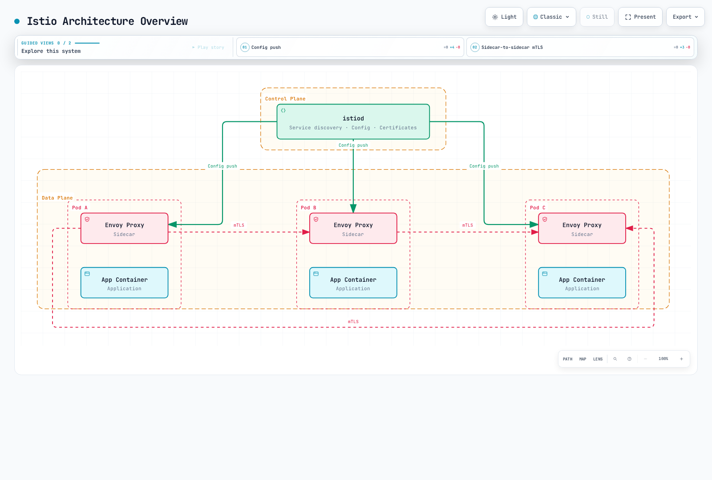Click Config push label on Pod A edge
Viewport: 712px width, 480px height.
click(222, 166)
